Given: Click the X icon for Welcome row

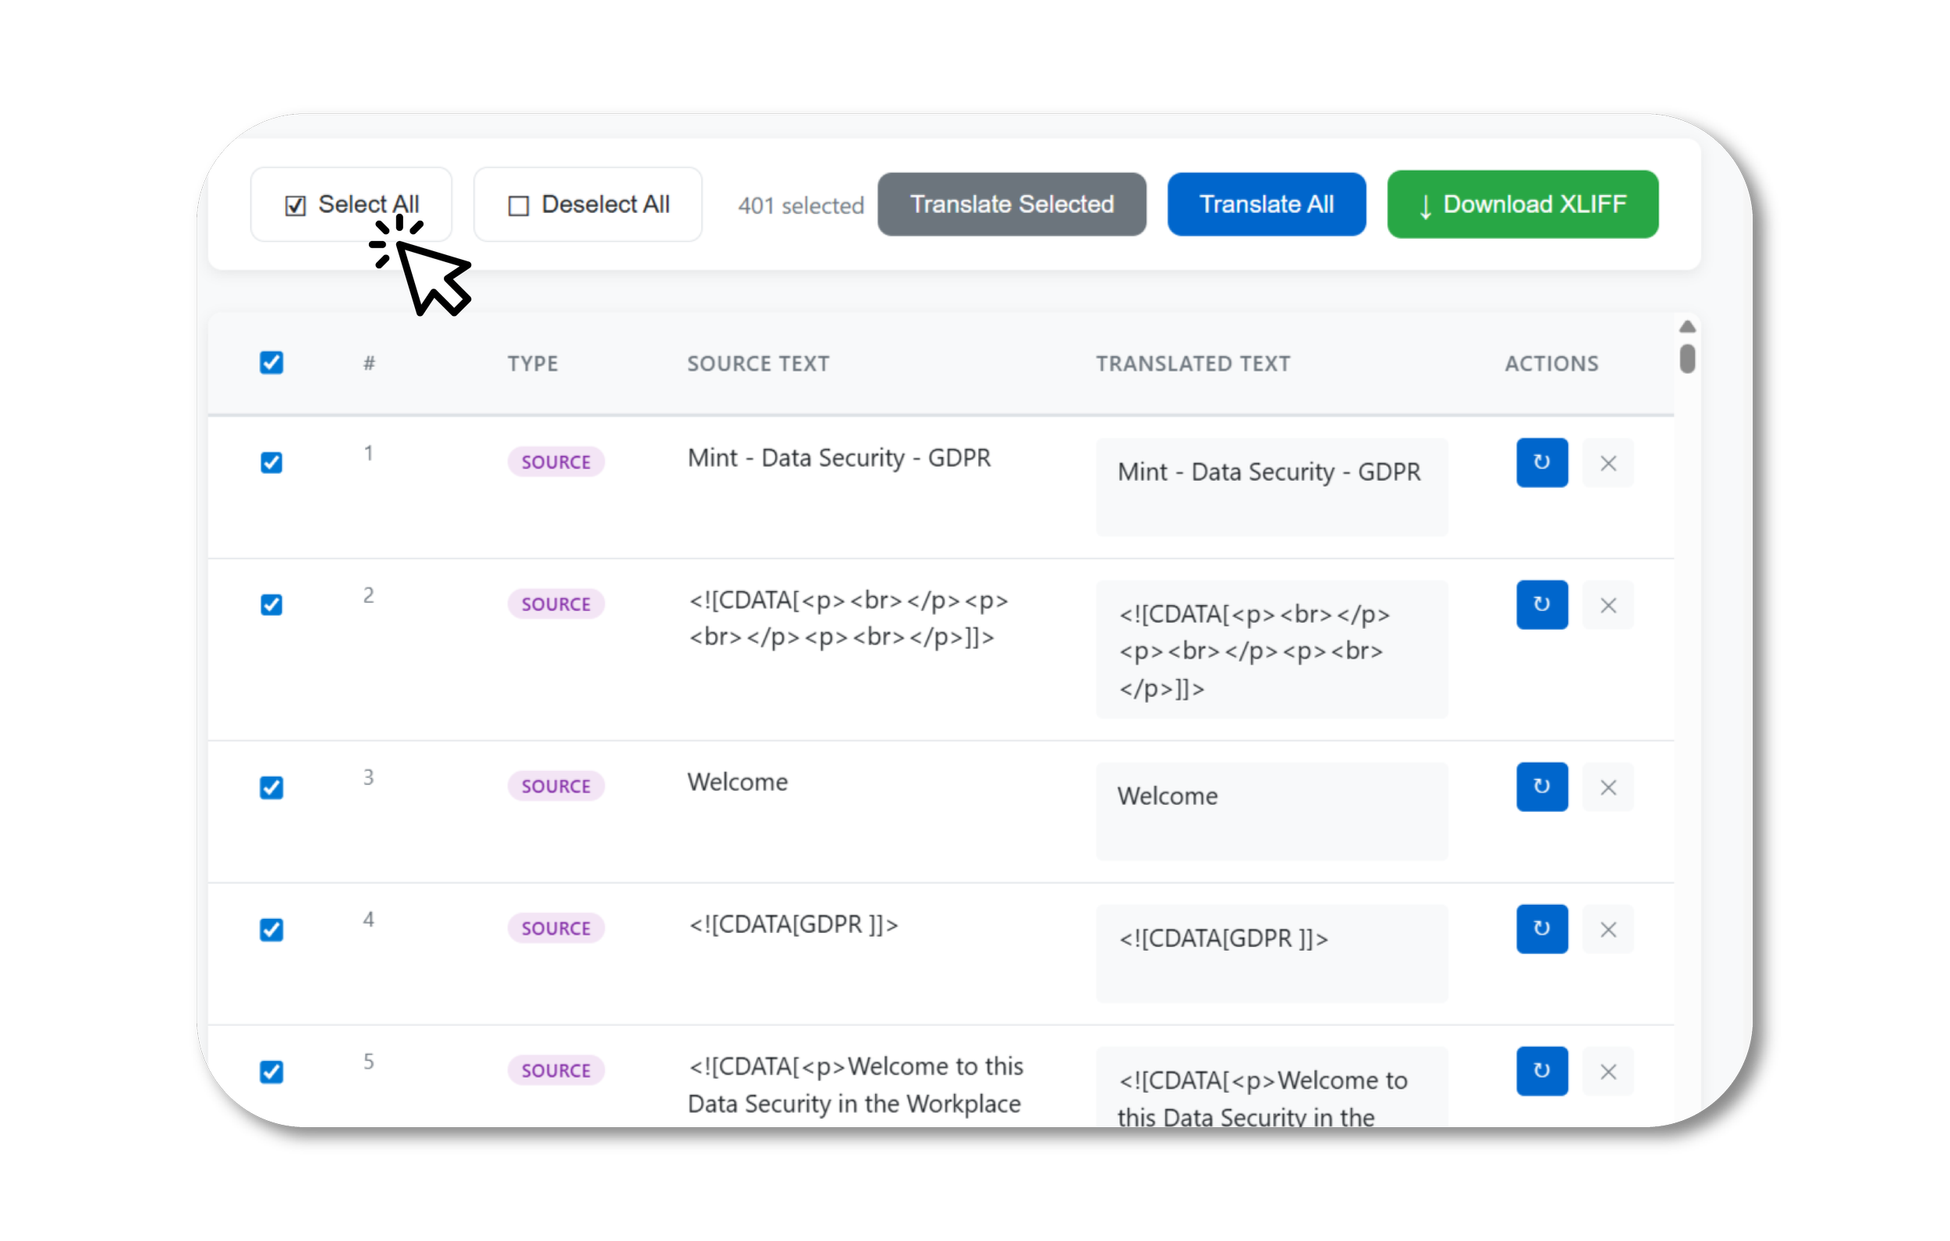Looking at the screenshot, I should pyautogui.click(x=1608, y=786).
